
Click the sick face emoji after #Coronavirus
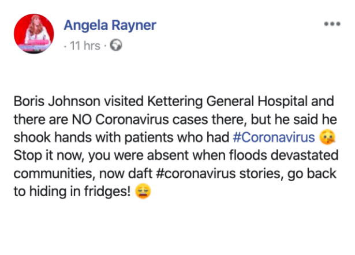[x=327, y=138]
